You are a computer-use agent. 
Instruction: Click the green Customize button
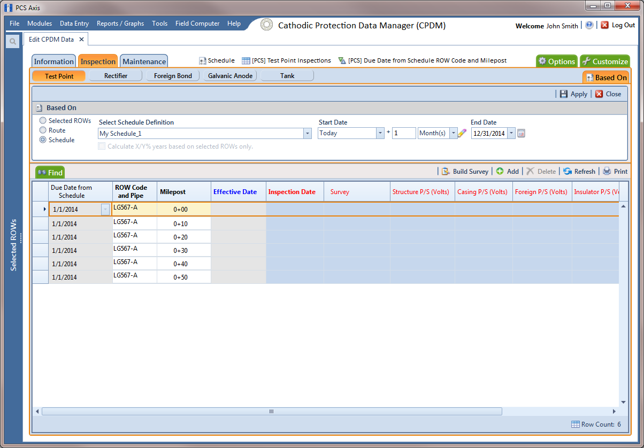(604, 61)
